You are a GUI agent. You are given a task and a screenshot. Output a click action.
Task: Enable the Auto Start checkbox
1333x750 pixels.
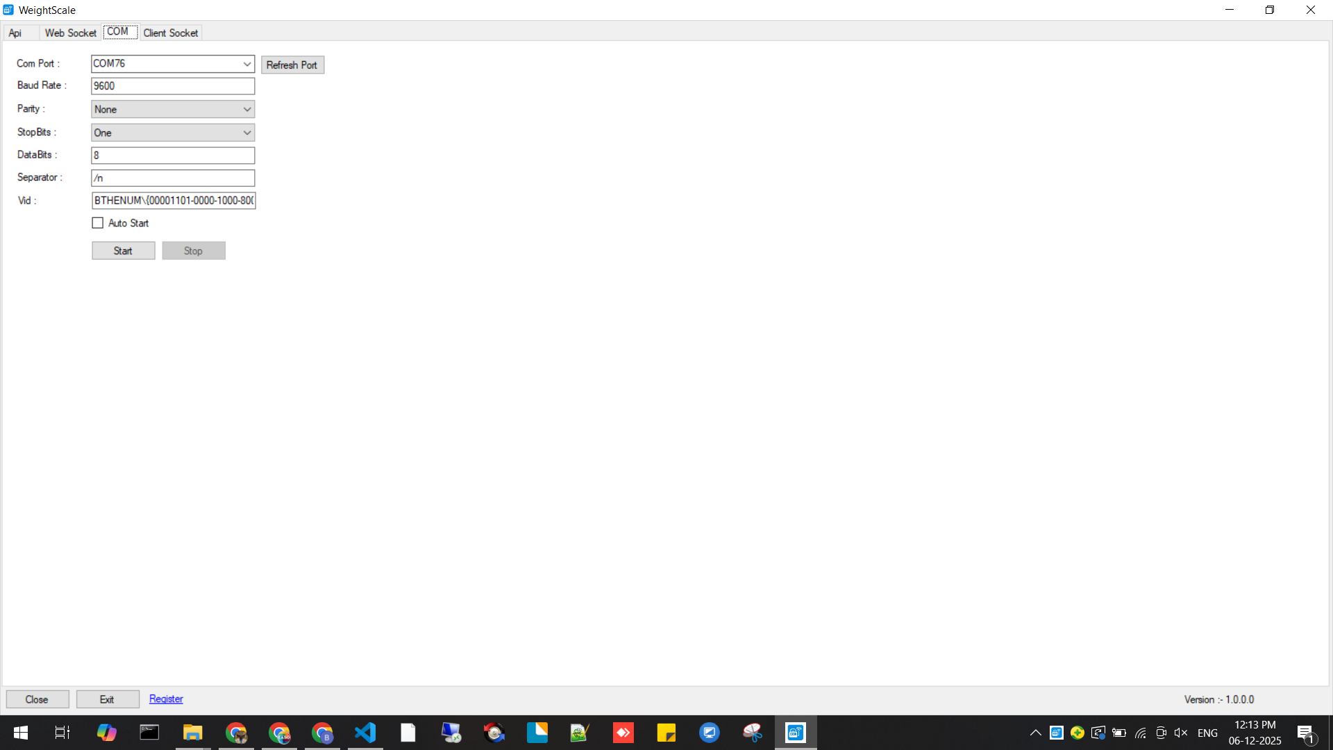(98, 223)
